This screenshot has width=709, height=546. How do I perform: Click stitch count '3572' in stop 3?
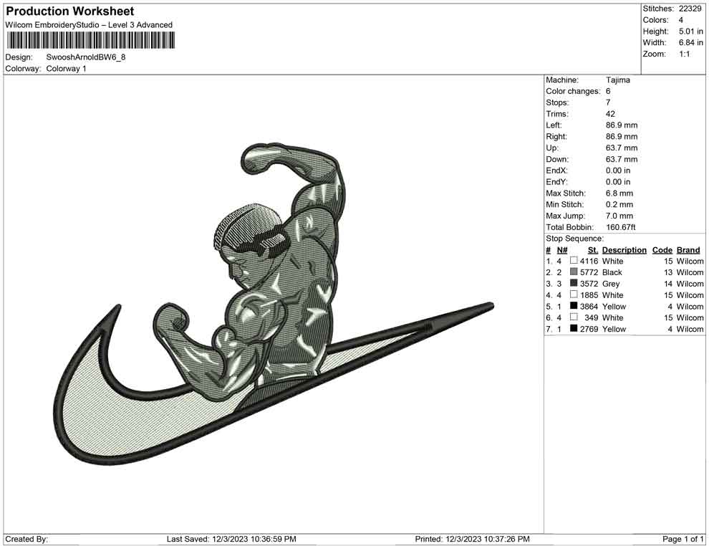pos(589,284)
